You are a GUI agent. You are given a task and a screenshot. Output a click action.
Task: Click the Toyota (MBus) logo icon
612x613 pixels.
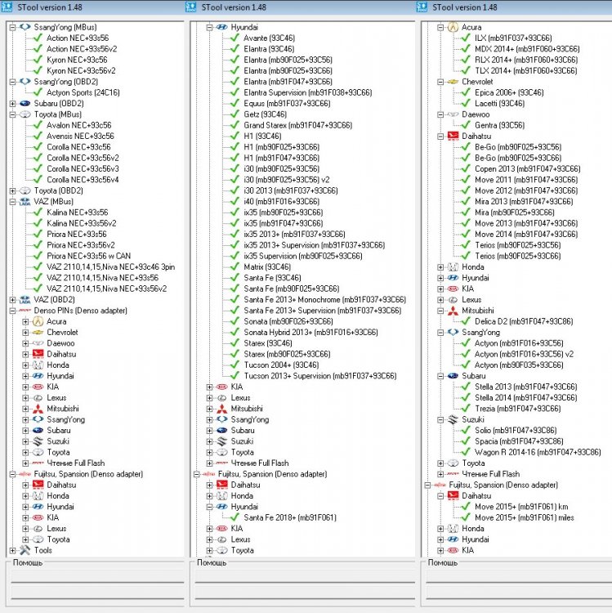point(25,114)
